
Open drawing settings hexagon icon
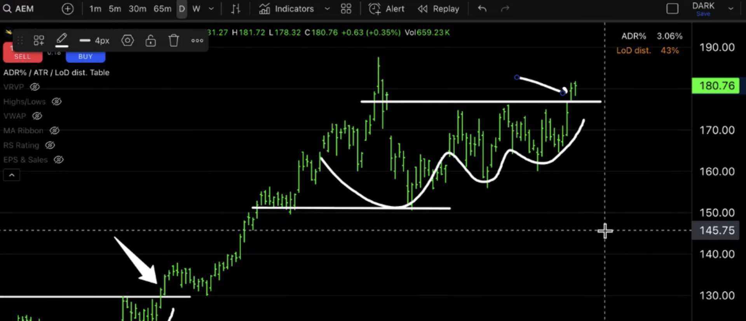coord(127,40)
